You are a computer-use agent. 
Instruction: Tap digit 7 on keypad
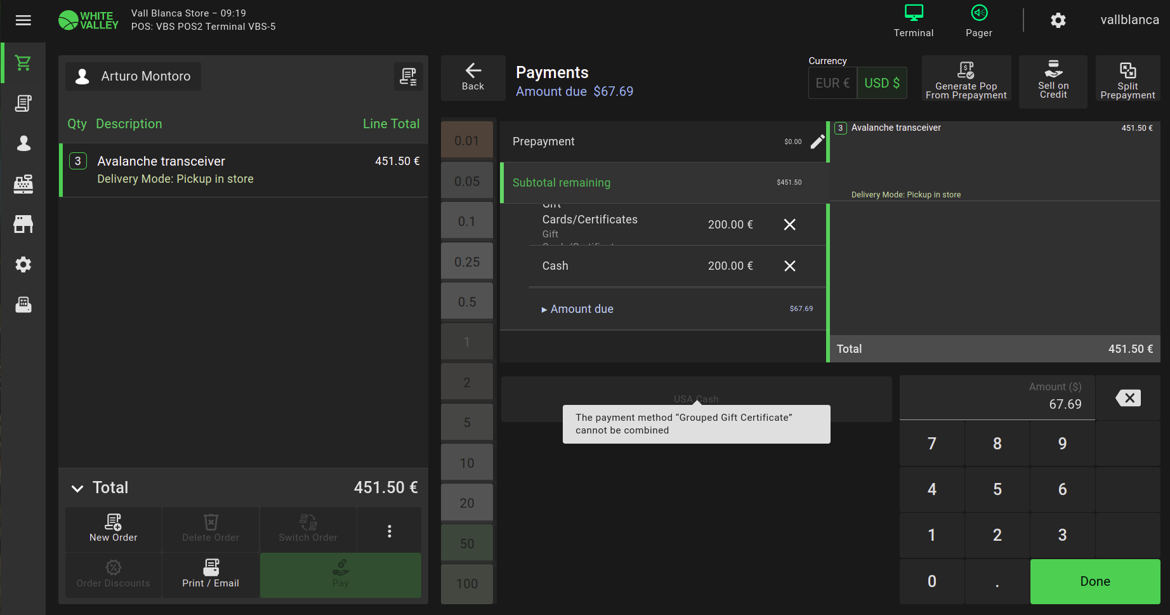tap(932, 444)
